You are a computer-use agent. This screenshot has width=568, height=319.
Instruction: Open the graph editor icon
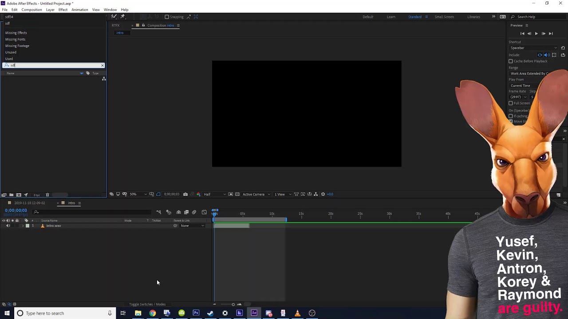pos(204,212)
